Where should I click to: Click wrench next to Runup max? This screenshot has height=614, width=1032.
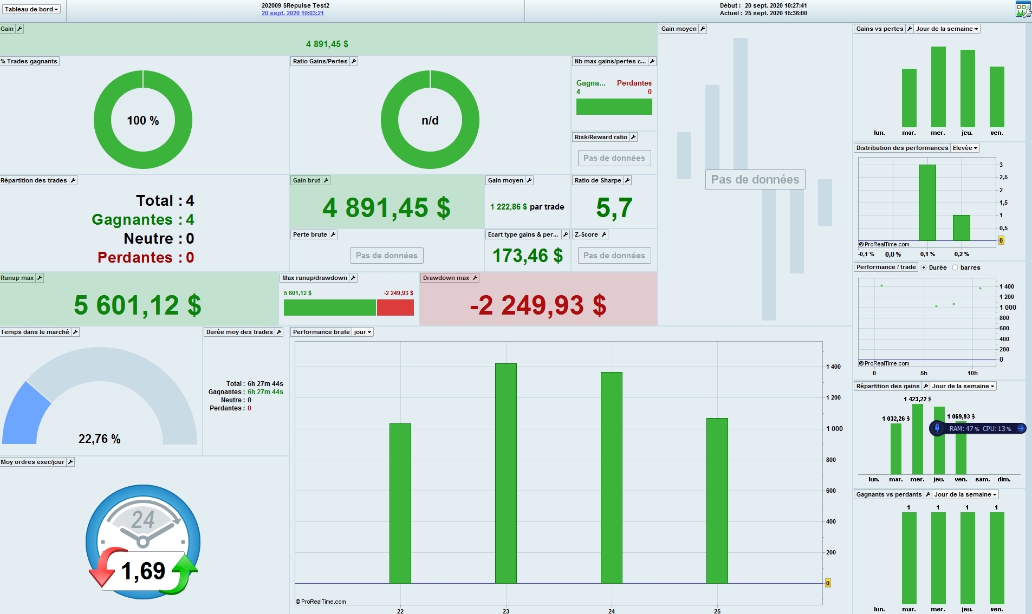[x=40, y=278]
